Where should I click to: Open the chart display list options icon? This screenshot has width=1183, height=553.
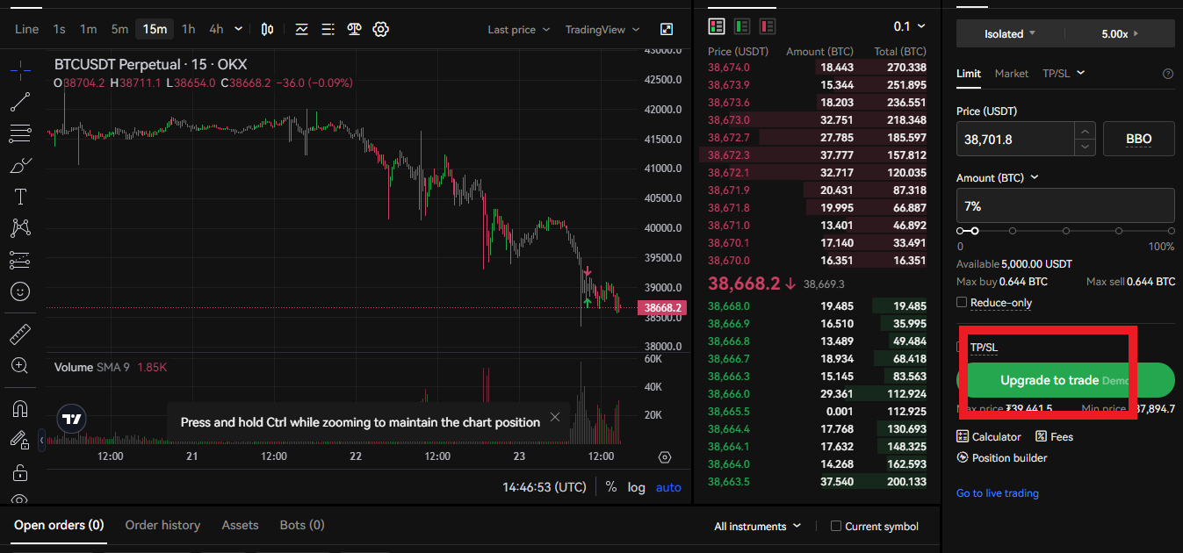328,29
